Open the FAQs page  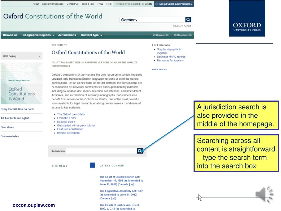pos(100,4)
